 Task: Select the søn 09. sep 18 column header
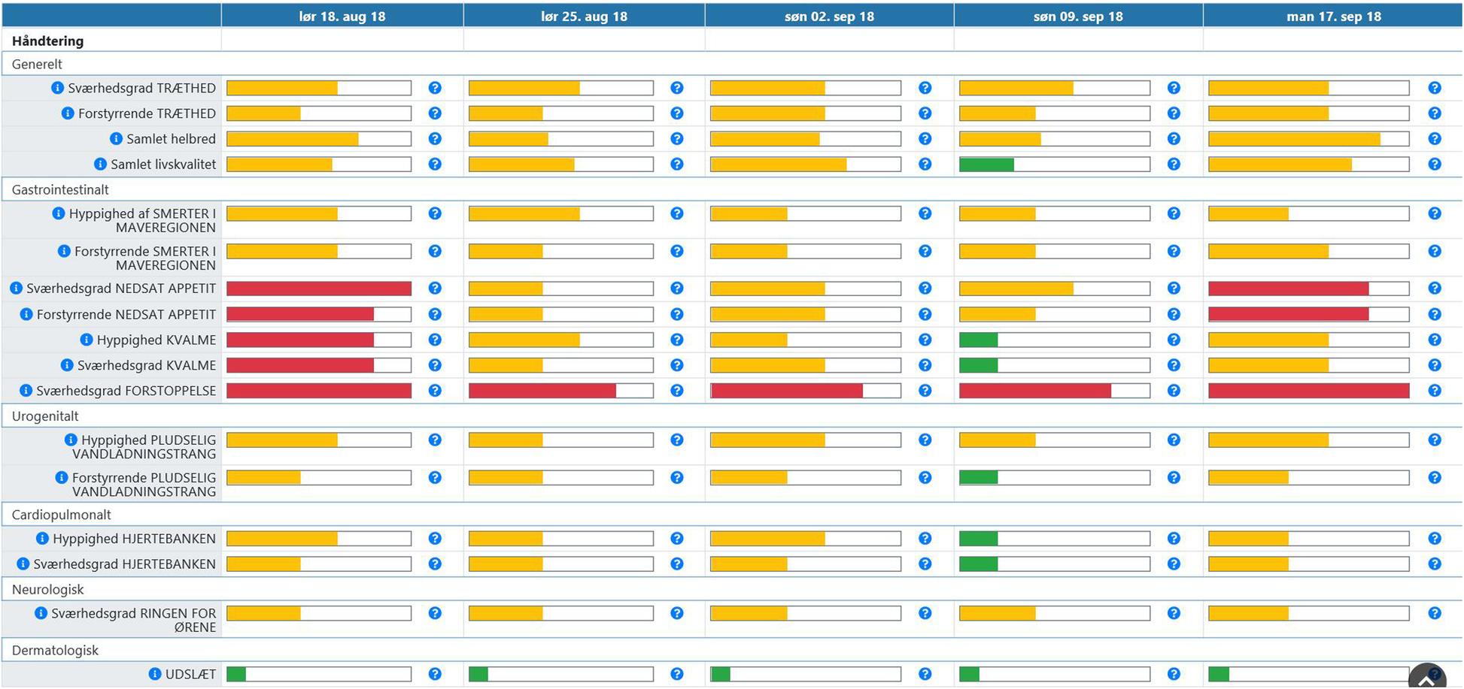pos(1078,16)
